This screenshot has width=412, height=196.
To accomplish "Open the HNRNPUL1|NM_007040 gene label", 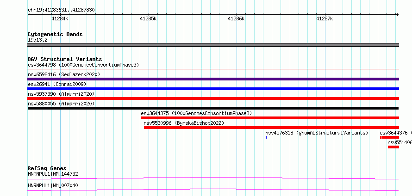I will tap(53, 185).
